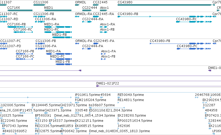Select protein CG11307-PC
Screen dimensions: 221x135
10,41
